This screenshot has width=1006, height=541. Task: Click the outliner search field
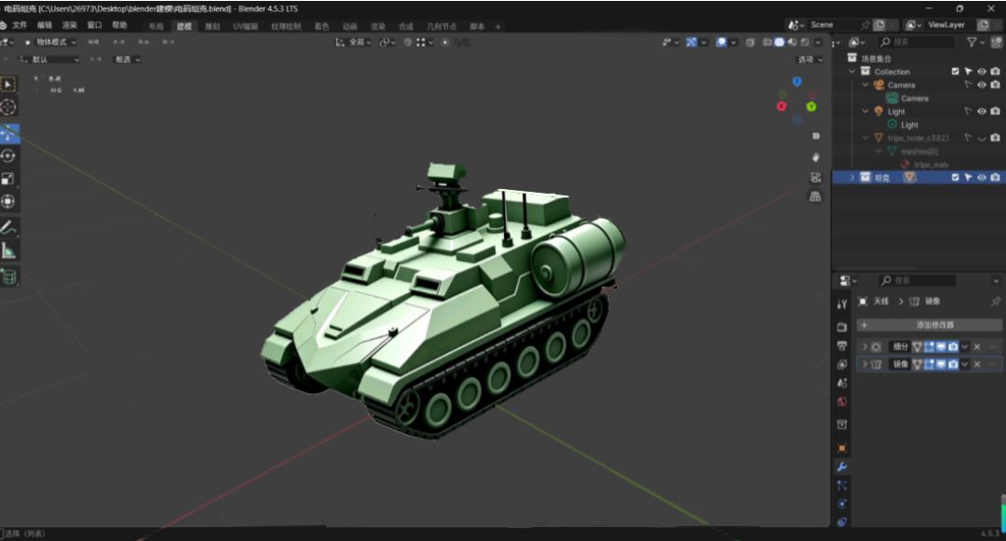click(918, 42)
